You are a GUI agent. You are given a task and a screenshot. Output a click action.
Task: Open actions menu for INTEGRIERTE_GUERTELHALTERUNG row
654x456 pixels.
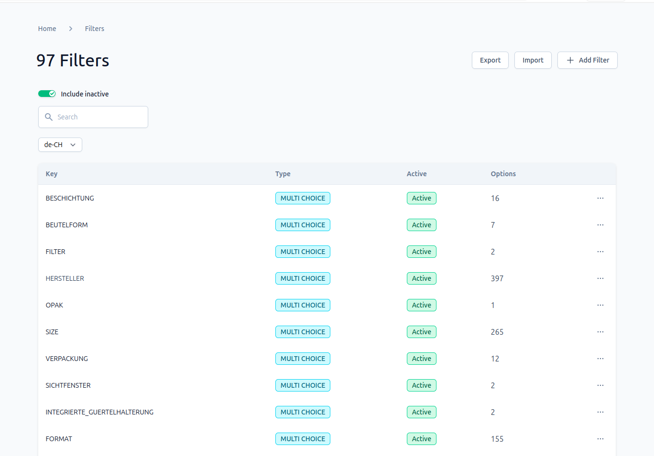600,412
